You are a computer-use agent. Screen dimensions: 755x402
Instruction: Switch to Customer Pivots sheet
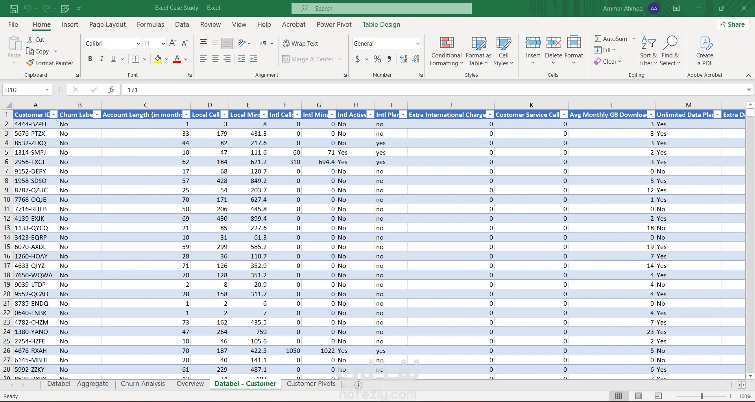[311, 384]
